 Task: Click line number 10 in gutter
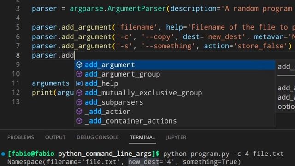coord(16,74)
